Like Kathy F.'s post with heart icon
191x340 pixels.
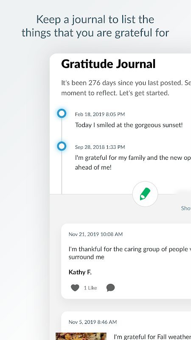coord(75,288)
